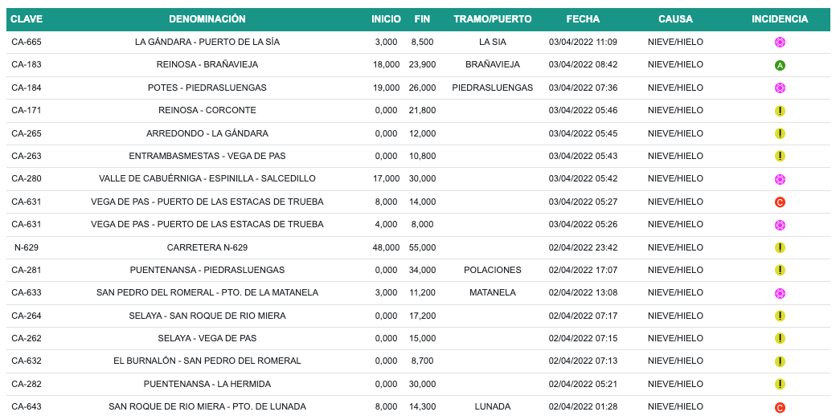The image size is (840, 420).
Task: Click the date '03/04/2022 11:09'
Action: pyautogui.click(x=583, y=42)
